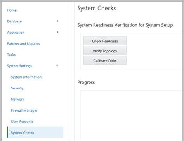Open the Home page link
This screenshot has height=141, width=184.
pyautogui.click(x=12, y=10)
